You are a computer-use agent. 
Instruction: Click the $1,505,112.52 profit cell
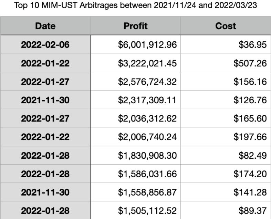point(147,211)
